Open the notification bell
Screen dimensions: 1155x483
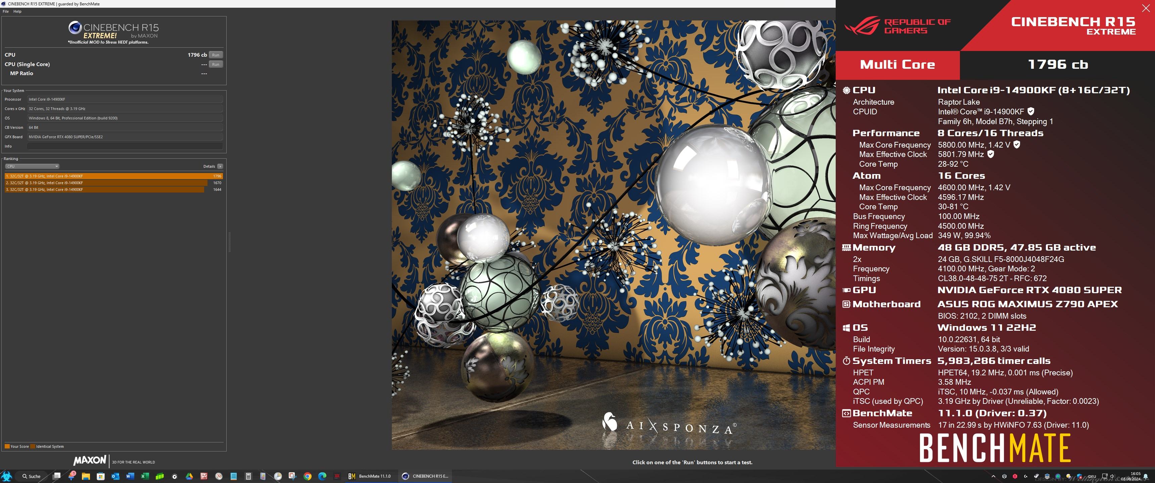[x=1146, y=476]
